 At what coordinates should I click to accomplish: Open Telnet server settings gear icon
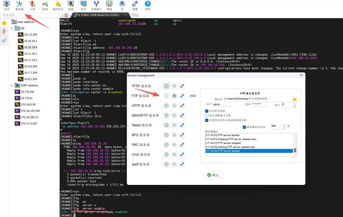point(182,125)
